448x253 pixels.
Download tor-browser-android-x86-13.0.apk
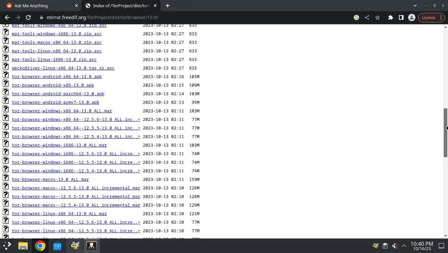[x=53, y=85]
